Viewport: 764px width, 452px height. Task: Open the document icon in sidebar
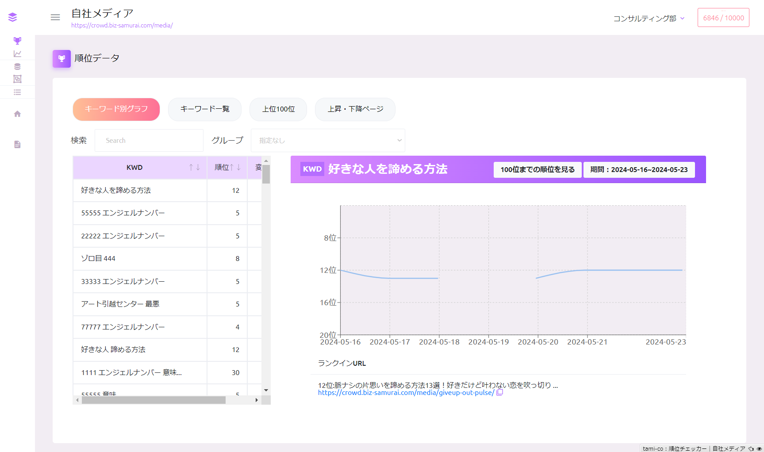click(17, 144)
